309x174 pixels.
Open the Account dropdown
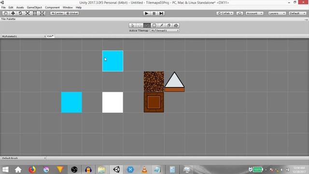click(254, 14)
